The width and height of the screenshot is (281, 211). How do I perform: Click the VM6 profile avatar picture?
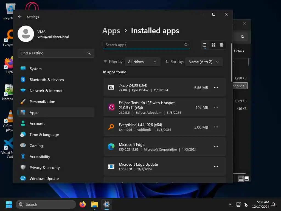click(26, 34)
